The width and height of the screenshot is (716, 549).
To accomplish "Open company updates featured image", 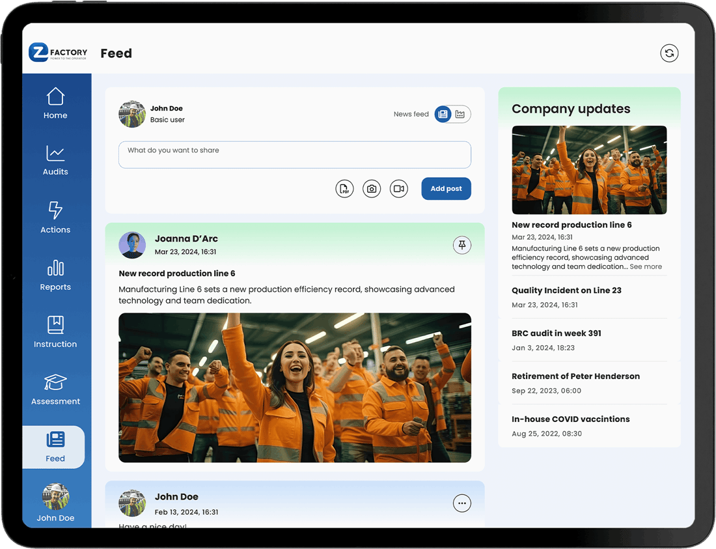I will click(589, 170).
